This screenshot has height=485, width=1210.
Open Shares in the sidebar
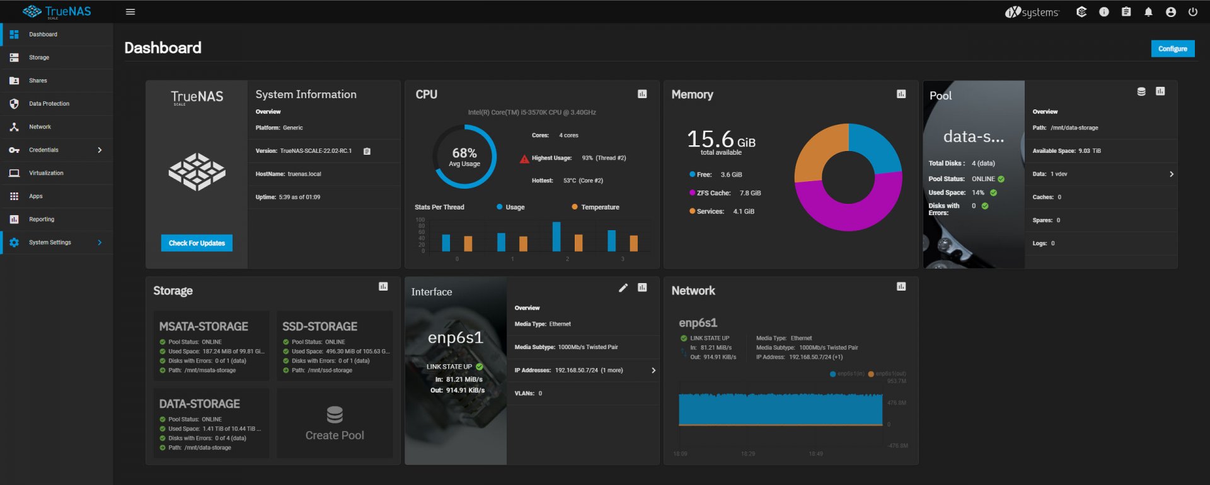pos(57,81)
